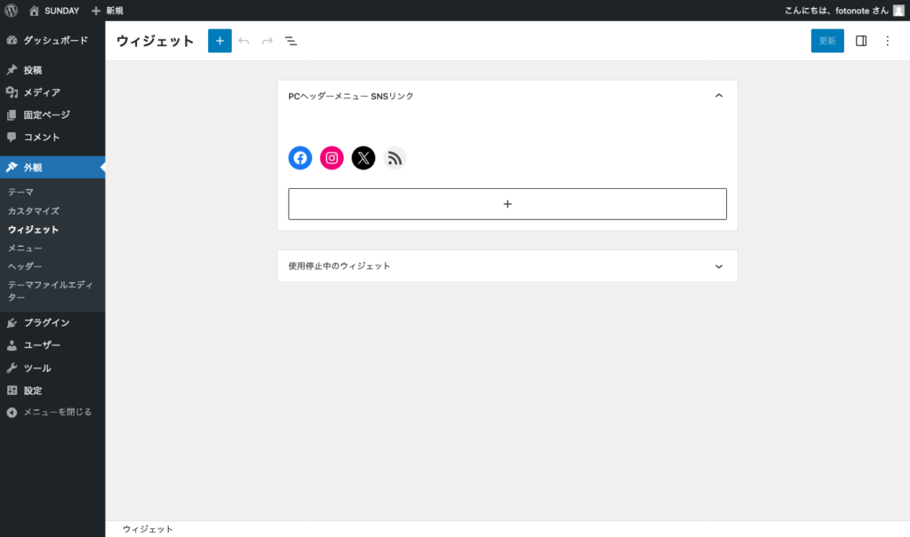910x537 pixels.
Task: Toggle the settings sidebar panel
Action: pos(860,41)
